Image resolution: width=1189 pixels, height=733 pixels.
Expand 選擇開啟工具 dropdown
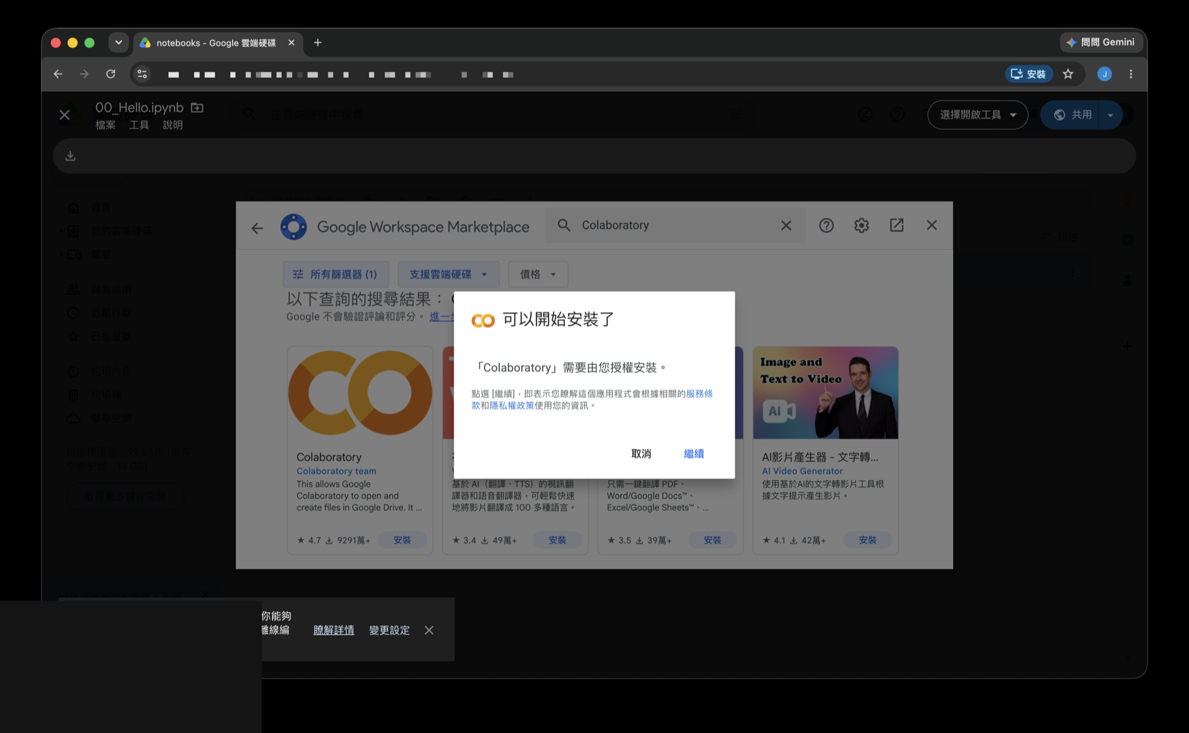[978, 115]
